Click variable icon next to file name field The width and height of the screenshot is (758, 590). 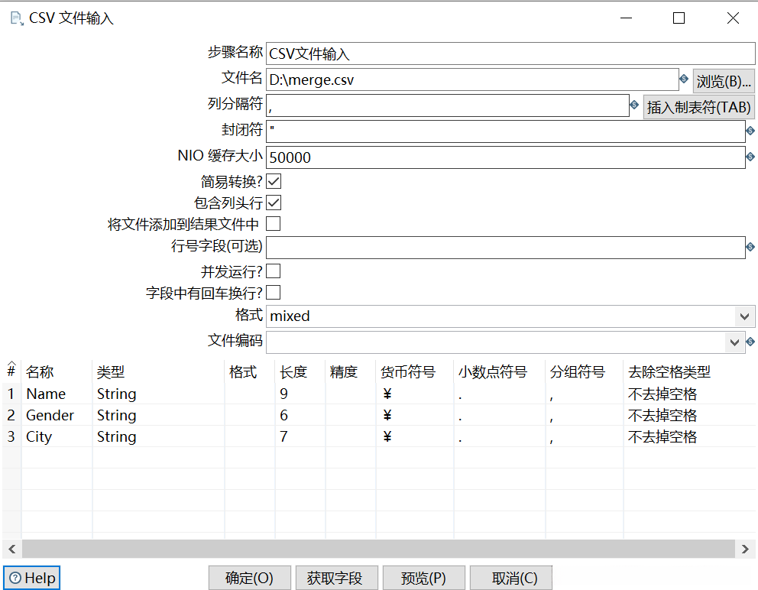[x=684, y=79]
